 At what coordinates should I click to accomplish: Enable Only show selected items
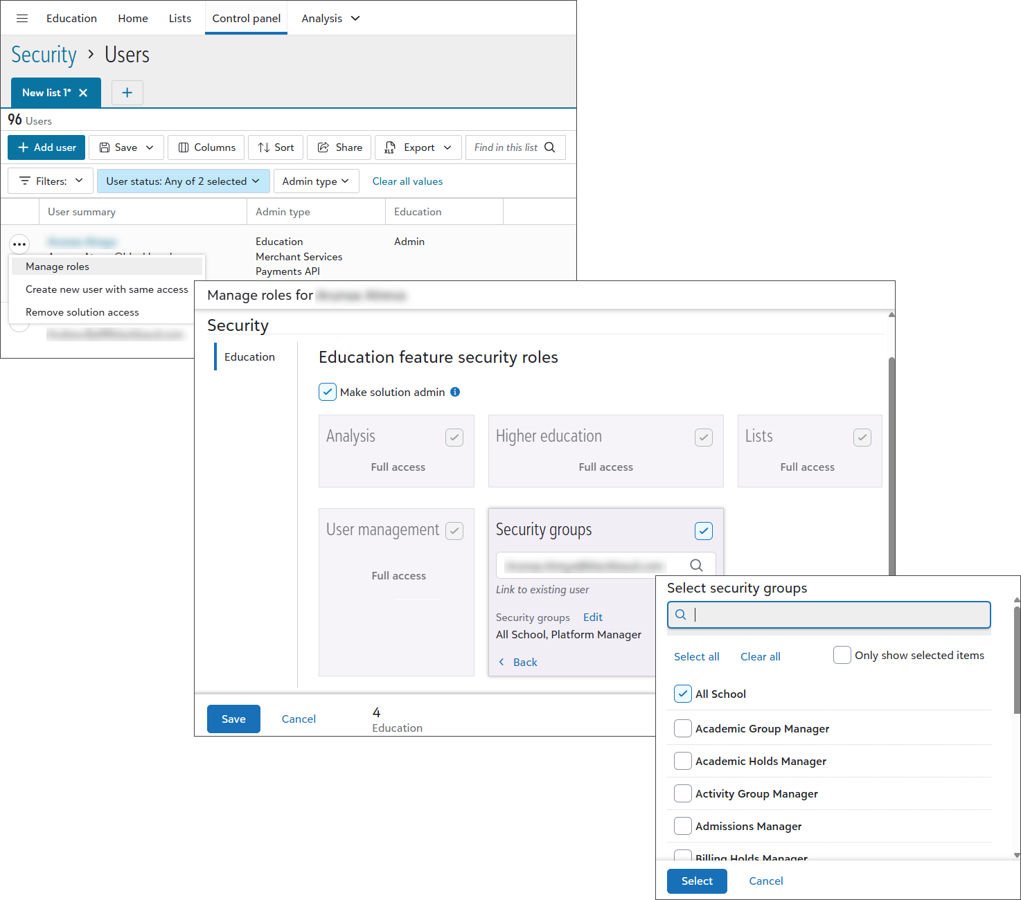tap(842, 655)
